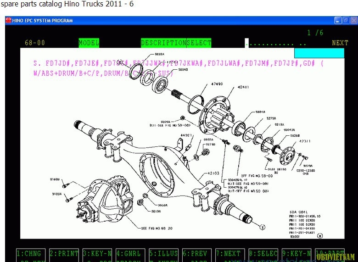Click part label 9884A by the hub bearing
The height and width of the screenshot is (262, 358).
pyautogui.click(x=260, y=112)
